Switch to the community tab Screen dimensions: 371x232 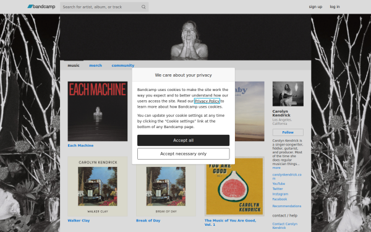tap(123, 66)
